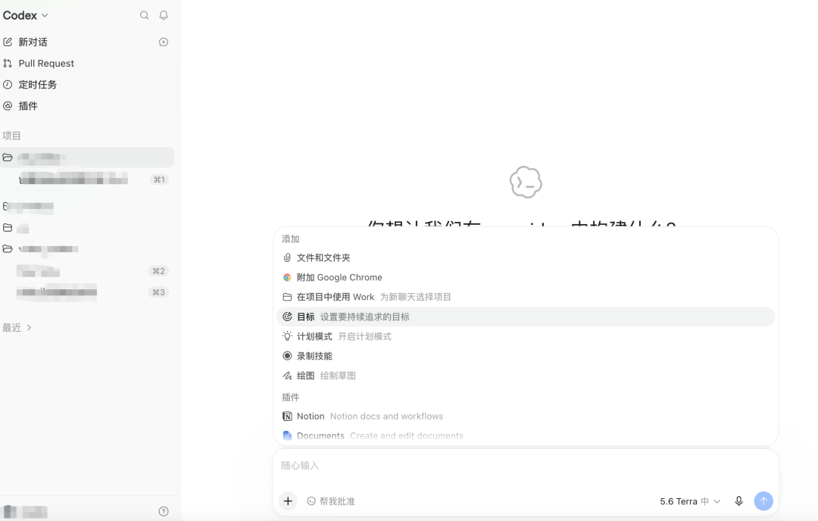The width and height of the screenshot is (818, 521).
Task: Click the 为新聊天选择项目 description text
Action: [415, 297]
